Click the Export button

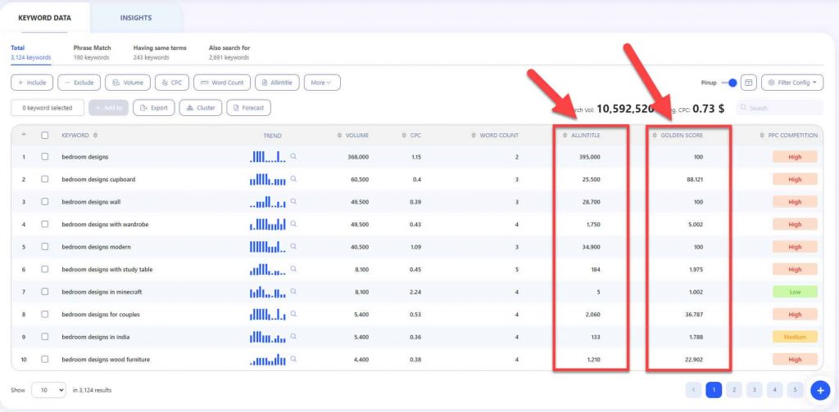pyautogui.click(x=153, y=108)
